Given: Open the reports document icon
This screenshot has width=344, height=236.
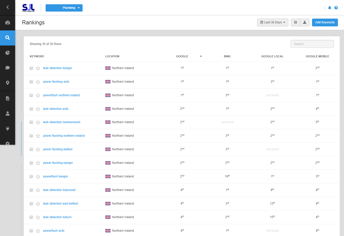Looking at the screenshot, I should click(x=8, y=99).
